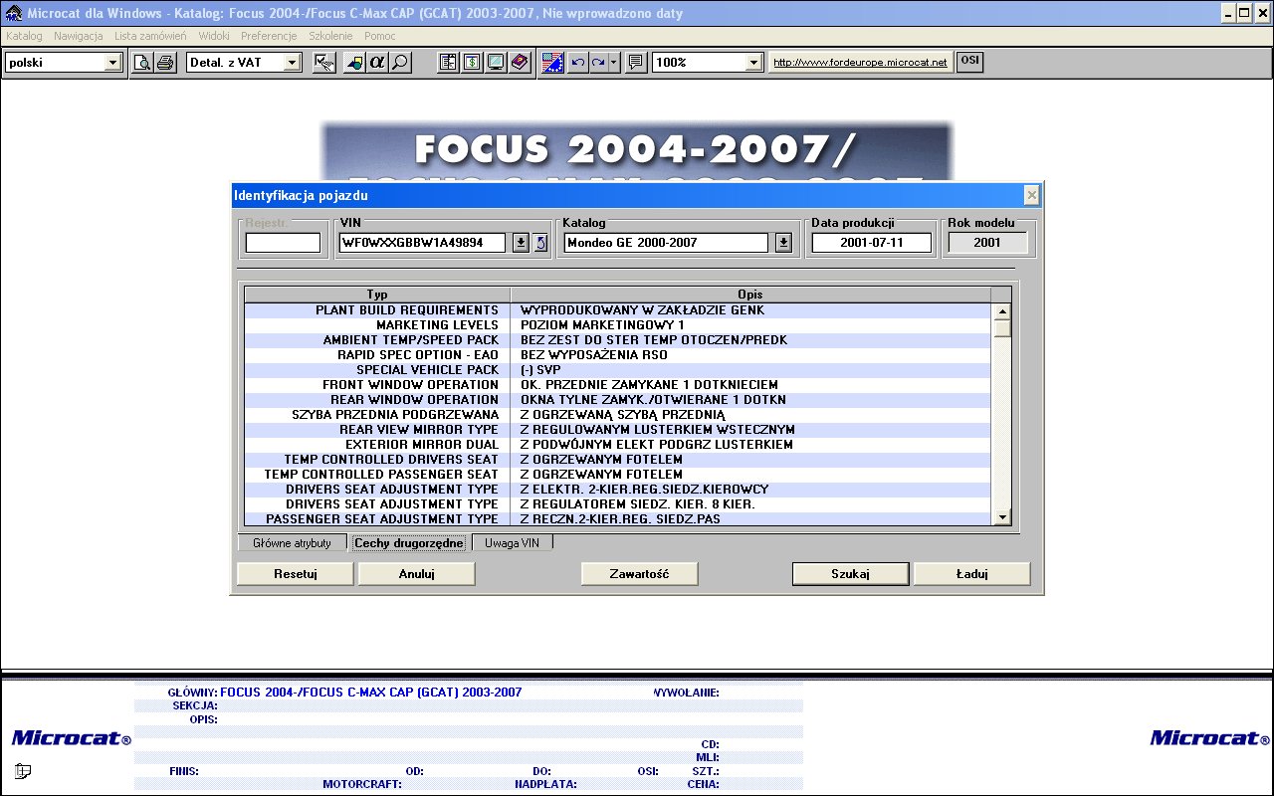The width and height of the screenshot is (1274, 796).
Task: Click the print preview icon in toolbar
Action: pos(143,63)
